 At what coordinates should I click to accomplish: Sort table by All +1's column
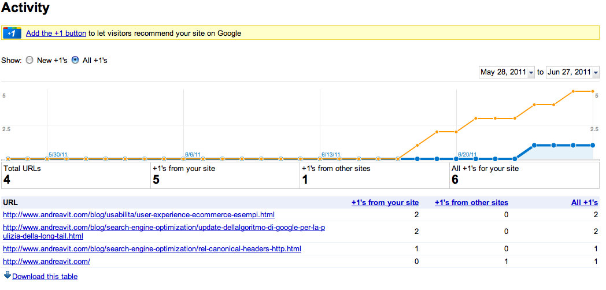click(584, 203)
